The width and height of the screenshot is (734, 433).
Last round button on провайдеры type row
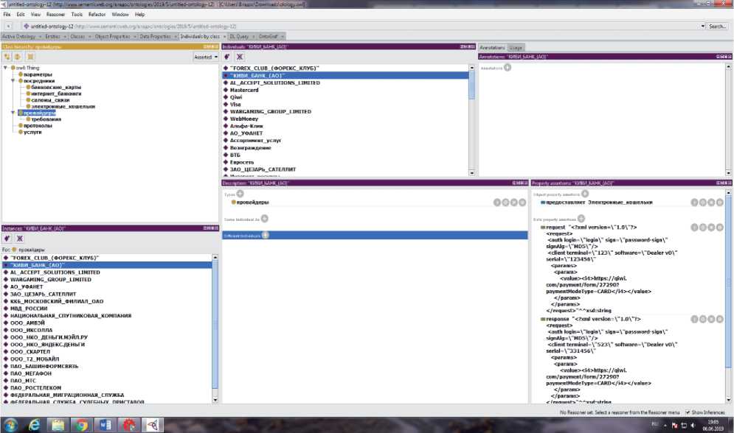[522, 203]
